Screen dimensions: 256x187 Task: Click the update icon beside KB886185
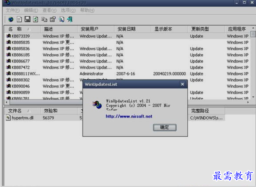tap(8, 55)
